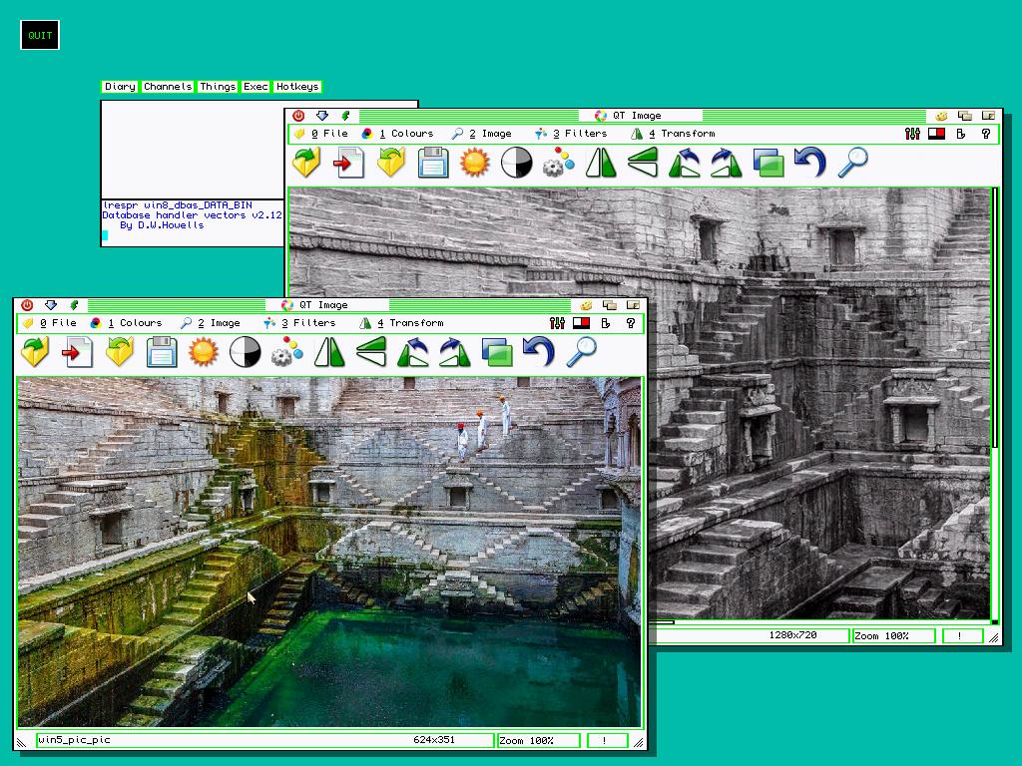Save with the floppy disk icon in the colour-photo window

click(x=162, y=352)
